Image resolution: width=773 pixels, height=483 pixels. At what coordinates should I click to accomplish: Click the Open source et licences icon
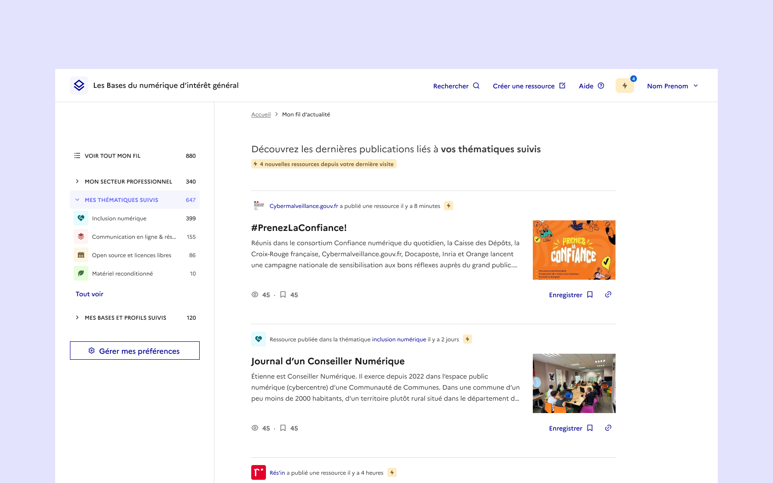(81, 255)
